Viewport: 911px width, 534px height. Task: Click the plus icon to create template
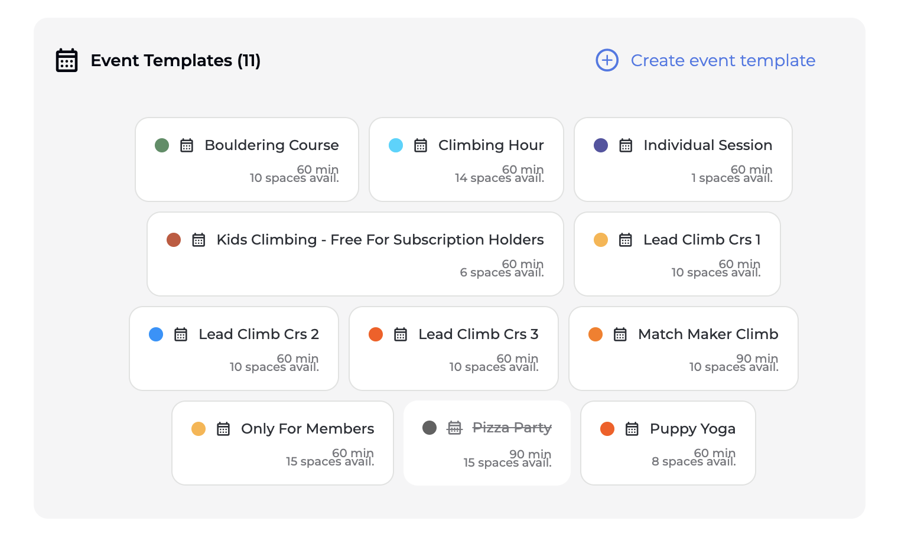coord(607,60)
